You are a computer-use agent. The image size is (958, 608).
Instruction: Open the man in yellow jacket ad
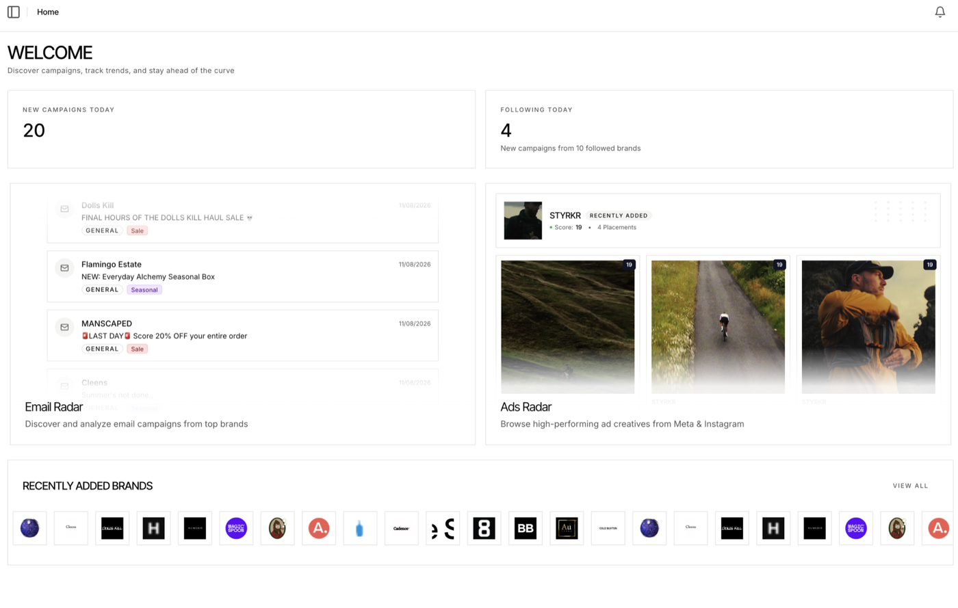pyautogui.click(x=868, y=326)
